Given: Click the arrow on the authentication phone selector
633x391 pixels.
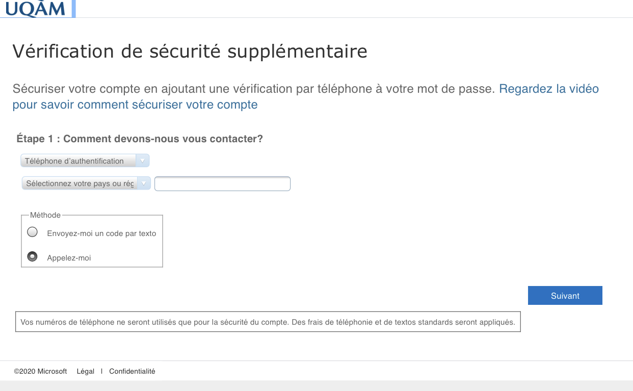Looking at the screenshot, I should [x=143, y=161].
